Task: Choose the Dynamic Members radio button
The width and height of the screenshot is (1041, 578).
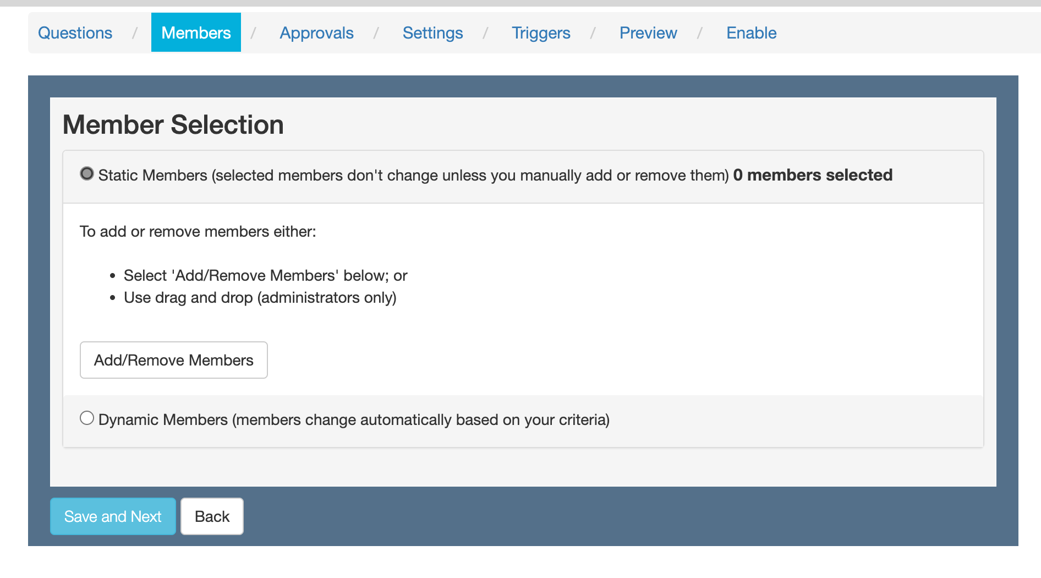Action: [x=87, y=418]
